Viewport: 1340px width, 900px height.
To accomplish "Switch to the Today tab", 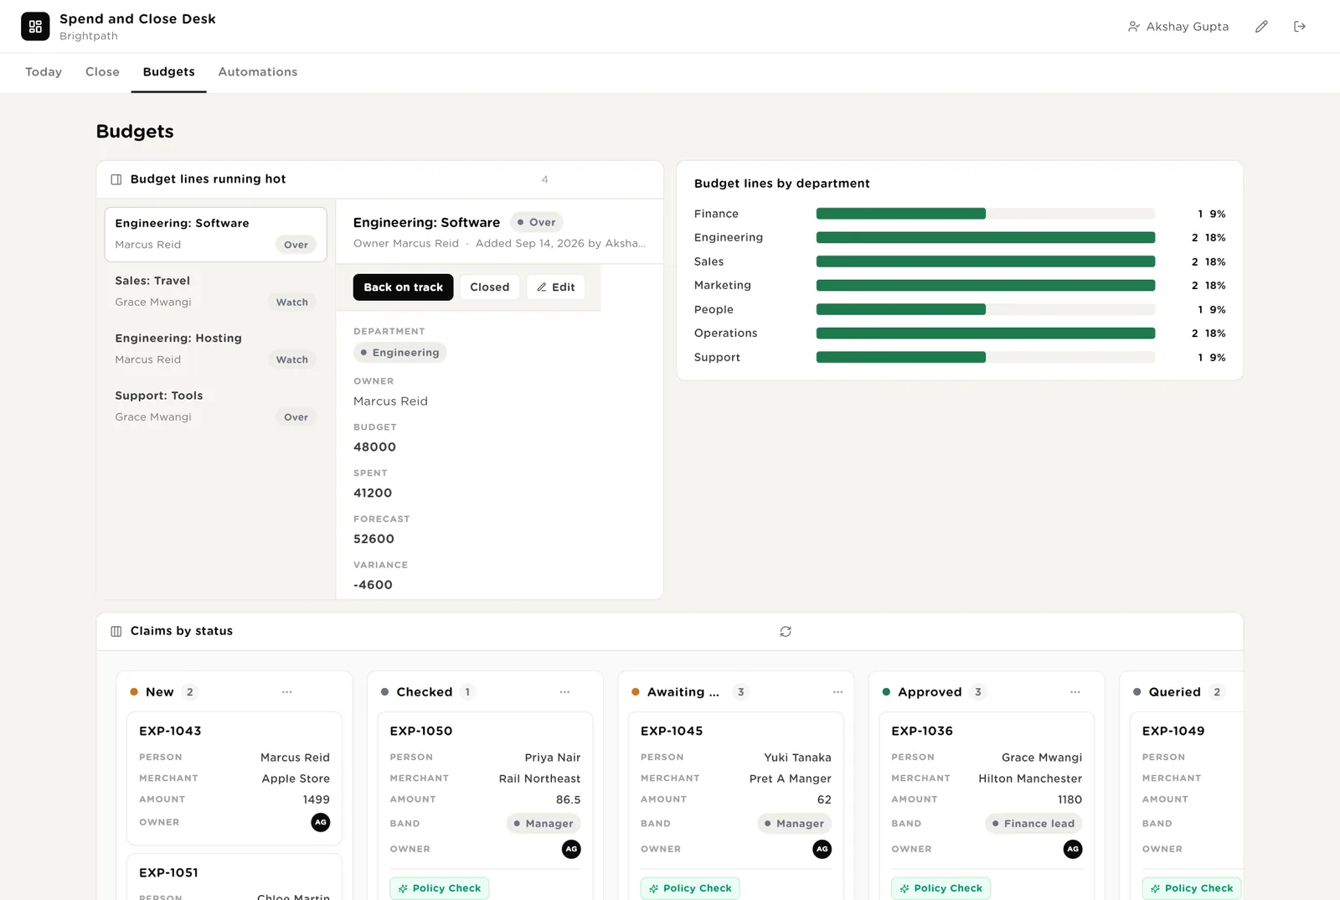I will pyautogui.click(x=44, y=72).
